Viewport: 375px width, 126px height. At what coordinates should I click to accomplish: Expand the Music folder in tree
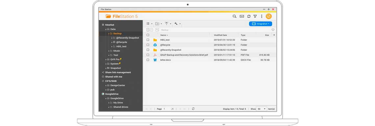pos(109,51)
